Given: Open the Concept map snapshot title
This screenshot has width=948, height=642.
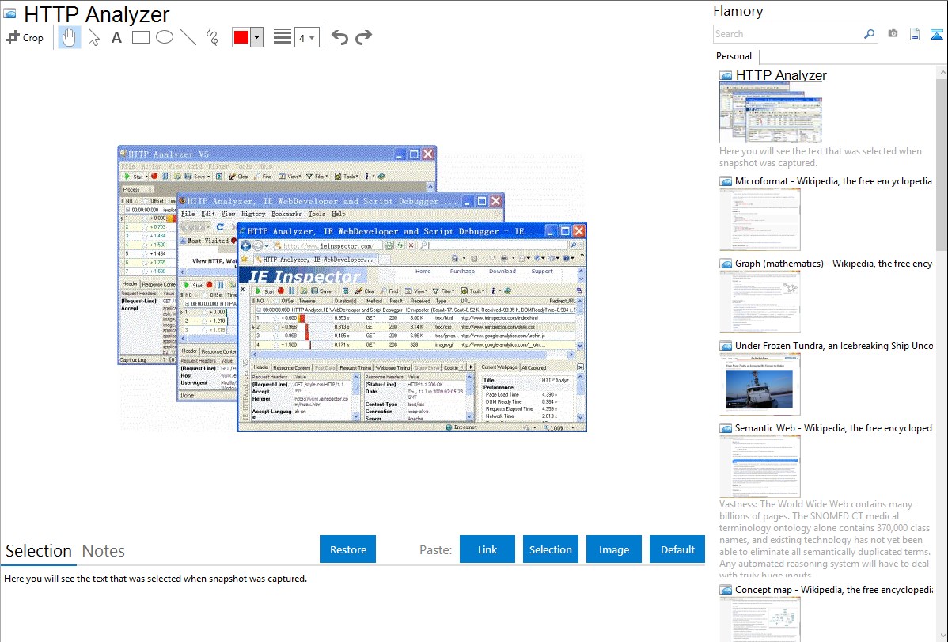Looking at the screenshot, I should point(833,589).
